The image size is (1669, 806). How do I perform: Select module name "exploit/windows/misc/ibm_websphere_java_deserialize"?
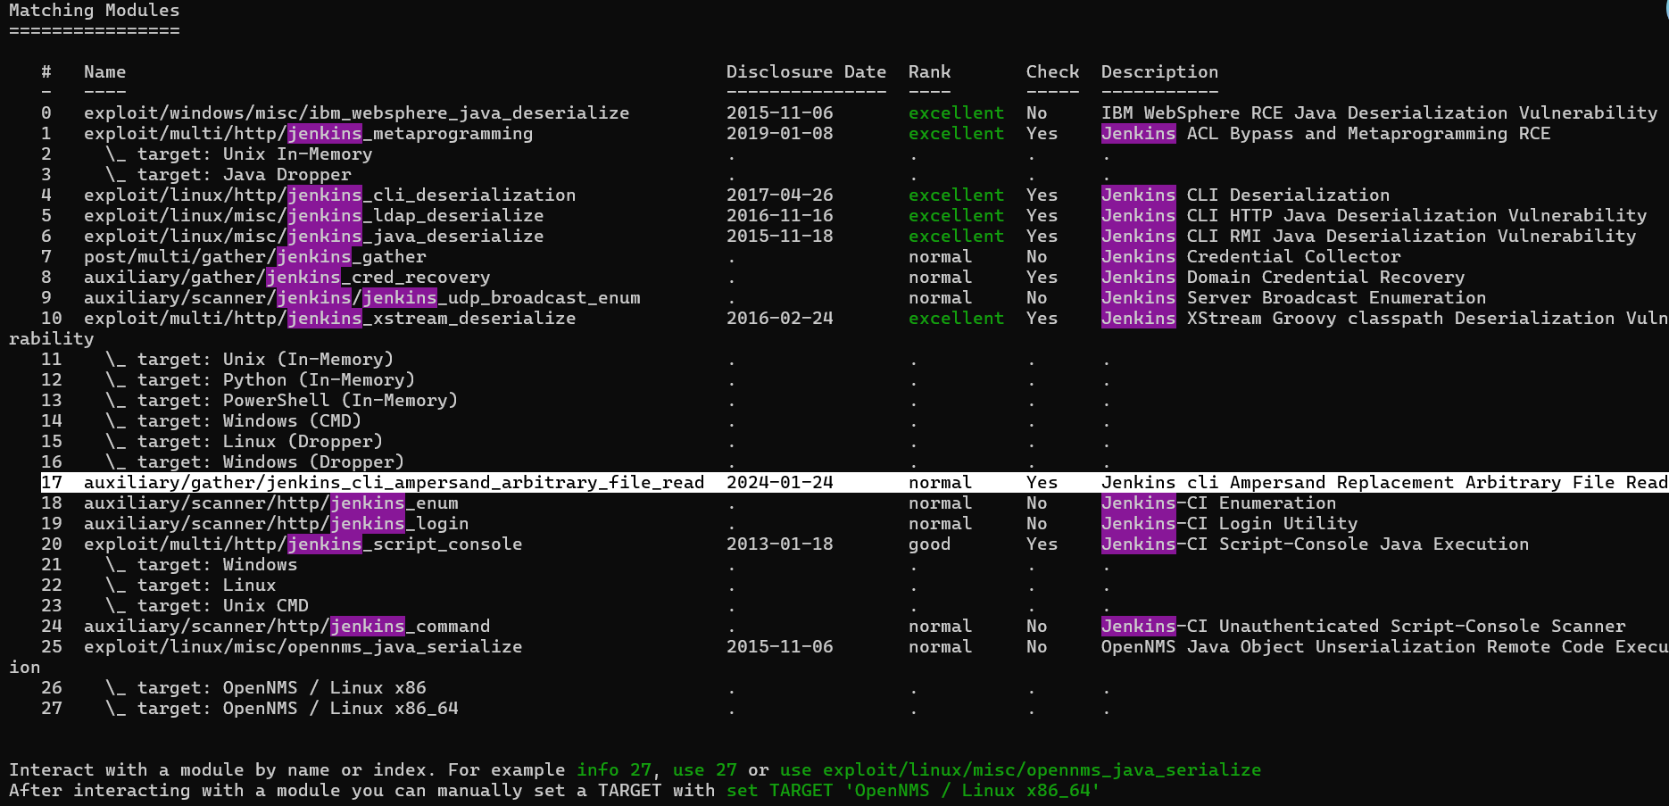coord(357,113)
